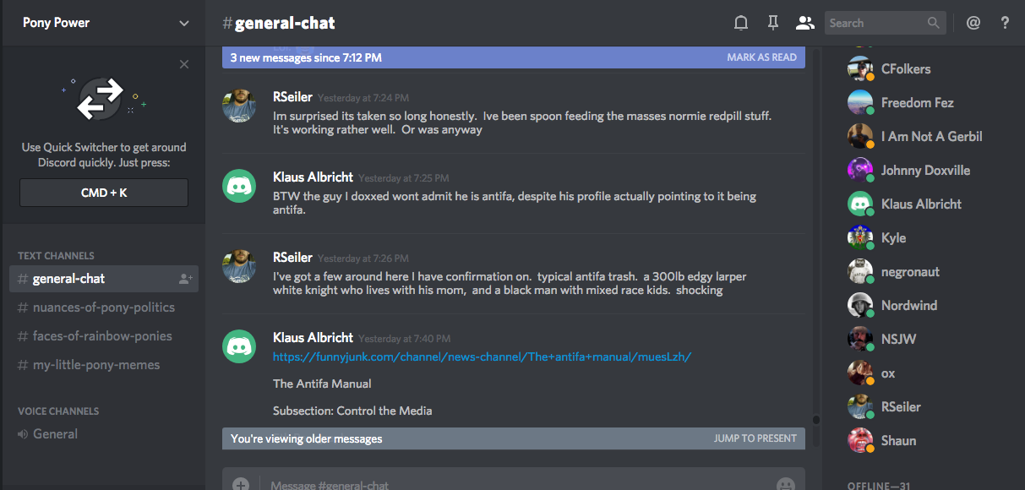Collapse the Text Channels category
Image resolution: width=1025 pixels, height=490 pixels.
point(56,255)
